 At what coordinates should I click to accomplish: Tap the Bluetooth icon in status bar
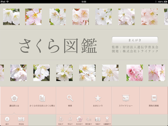(156, 2)
